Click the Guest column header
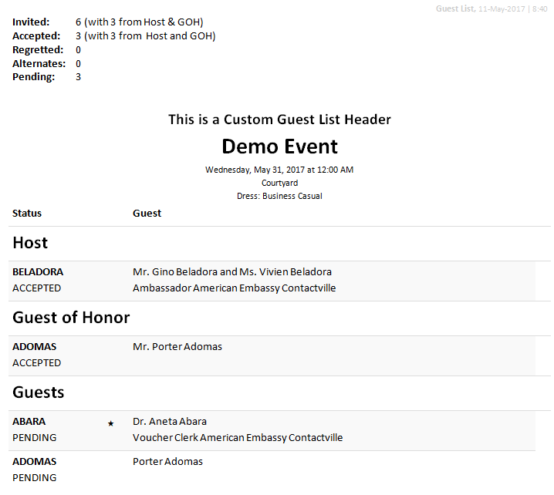 tap(147, 214)
